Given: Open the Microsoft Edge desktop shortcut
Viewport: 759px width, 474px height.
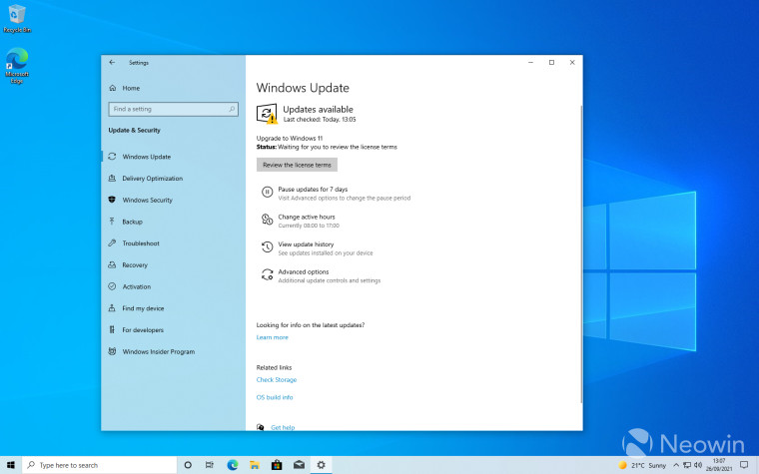Looking at the screenshot, I should (17, 65).
